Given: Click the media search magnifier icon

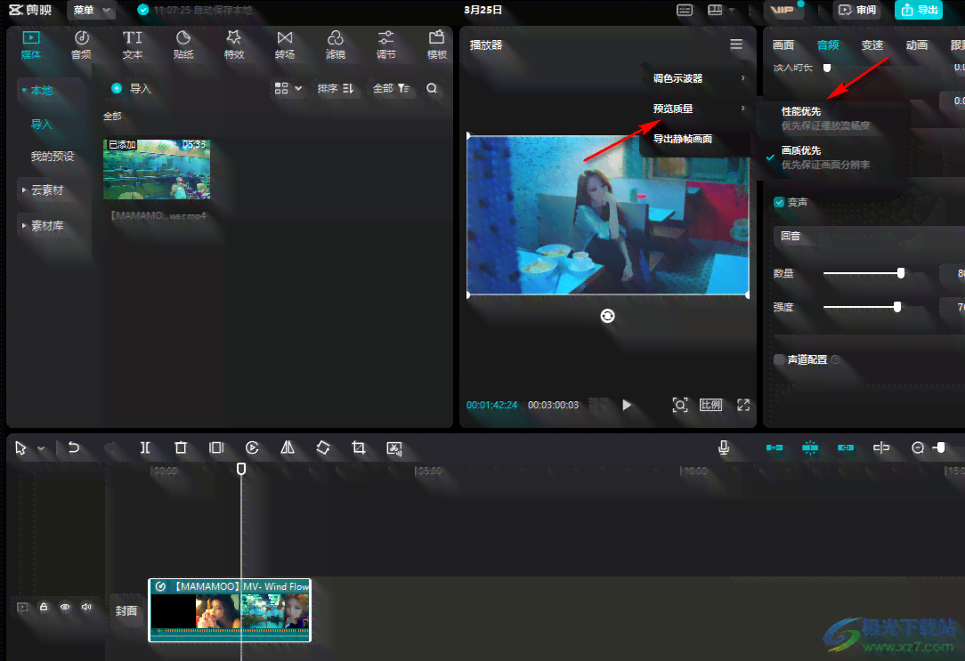Looking at the screenshot, I should tap(432, 89).
